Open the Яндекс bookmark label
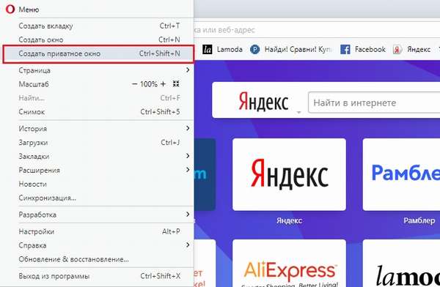The width and height of the screenshot is (440, 287). point(419,50)
